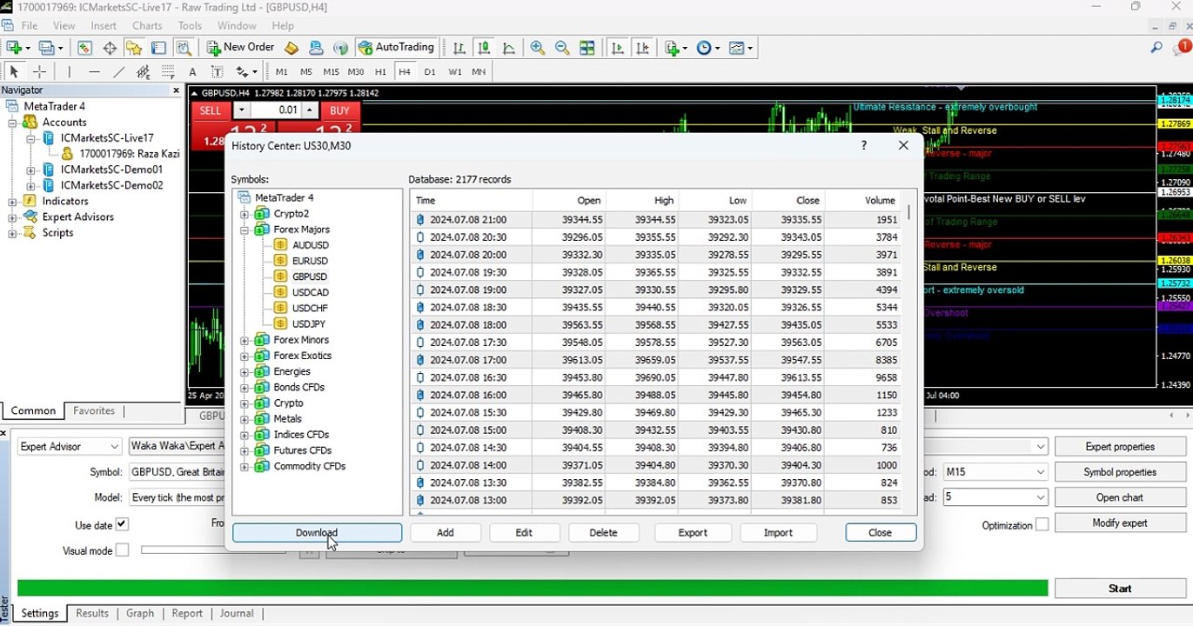This screenshot has width=1193, height=626.
Task: Enable the Optimization checkbox
Action: tap(1042, 525)
